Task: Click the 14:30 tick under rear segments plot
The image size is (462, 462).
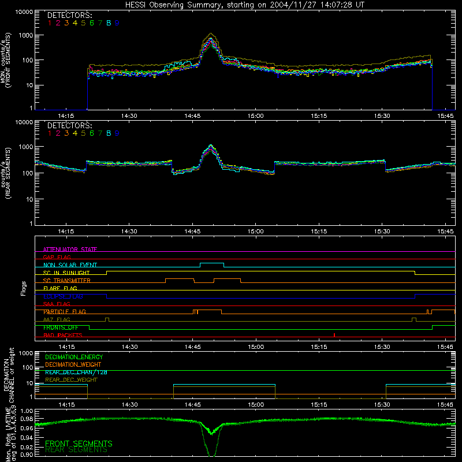Action: [129, 232]
